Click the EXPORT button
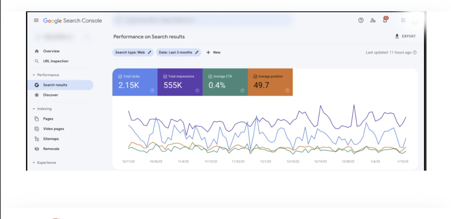 (405, 36)
